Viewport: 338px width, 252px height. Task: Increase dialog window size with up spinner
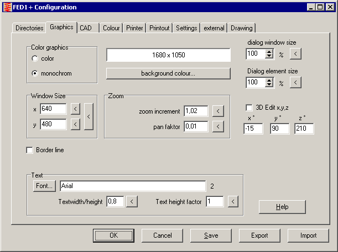pyautogui.click(x=269, y=52)
